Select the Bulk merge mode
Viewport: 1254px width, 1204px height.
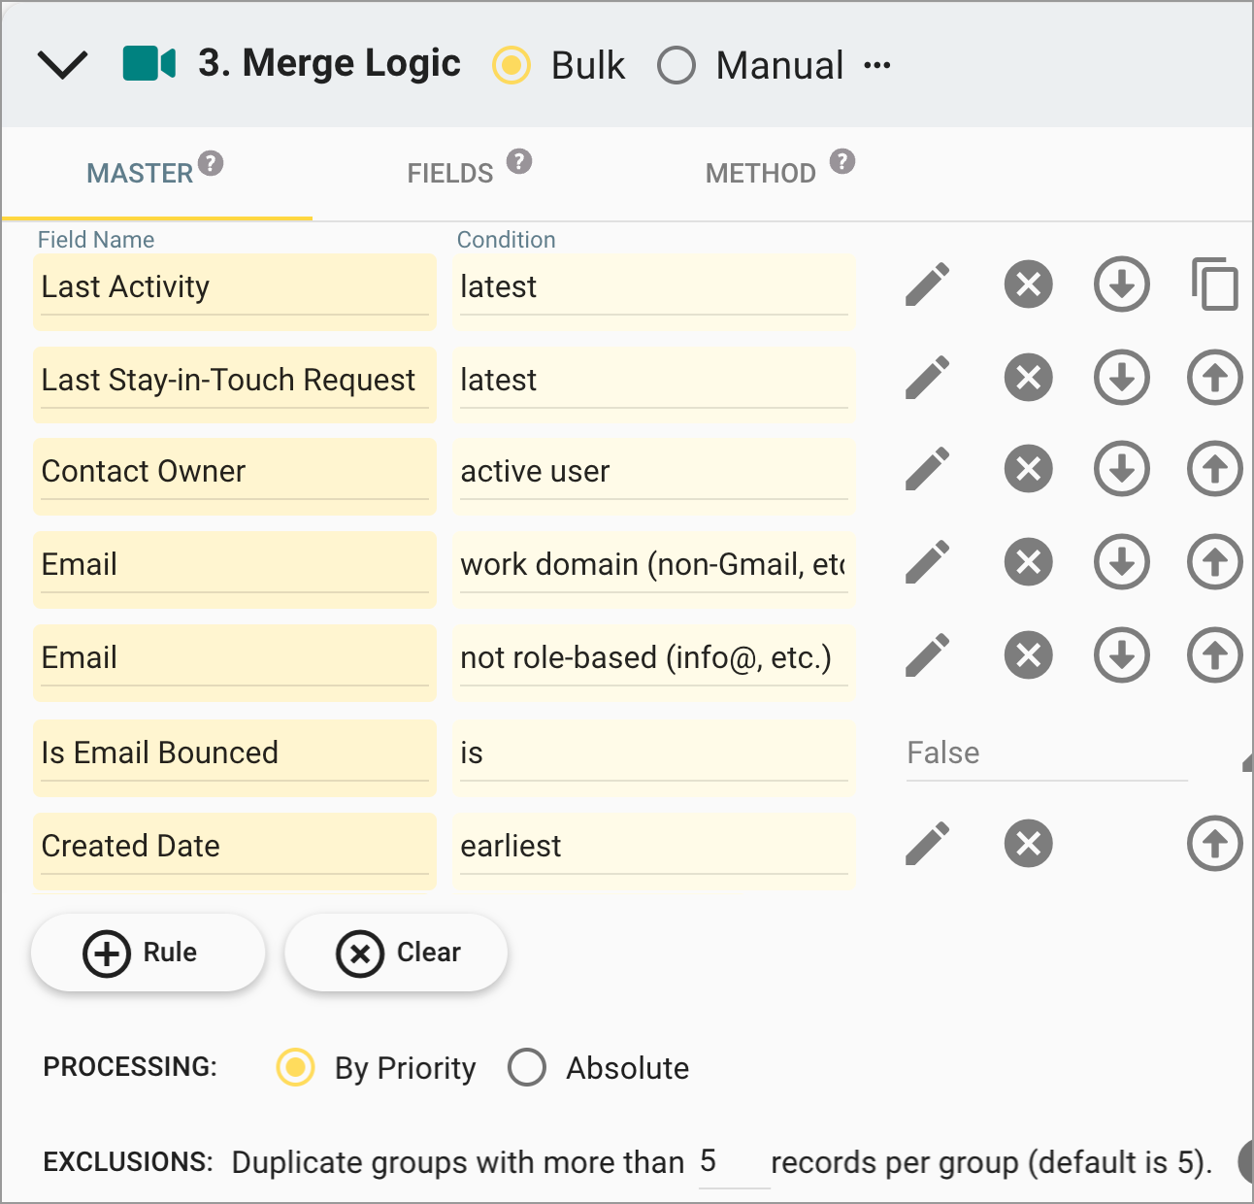coord(511,65)
